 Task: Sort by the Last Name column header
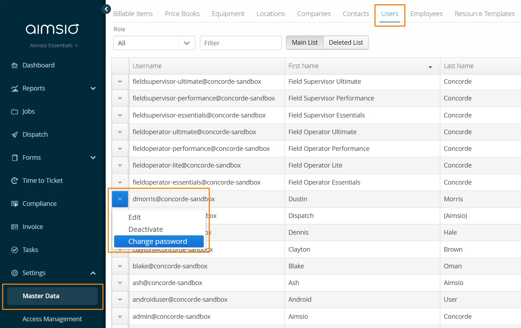coord(480,66)
